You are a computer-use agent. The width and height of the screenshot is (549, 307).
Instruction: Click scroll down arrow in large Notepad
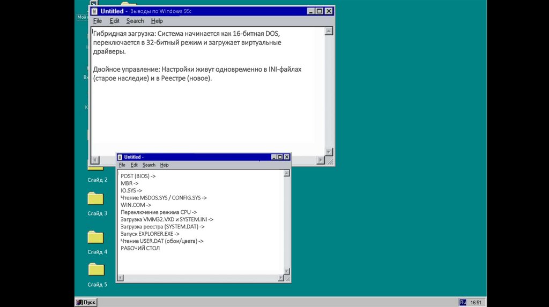point(329,151)
